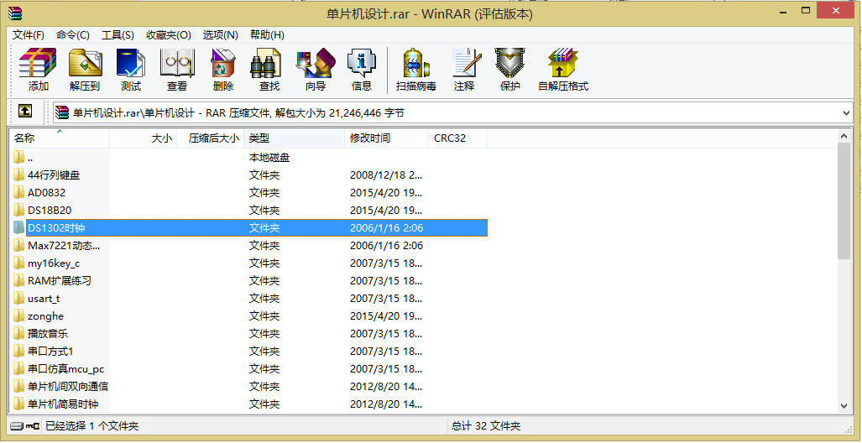The image size is (862, 443).
Task: Click the Comment (注释) toolbar icon
Action: [464, 70]
